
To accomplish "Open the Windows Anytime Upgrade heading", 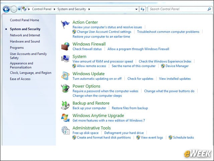I will click(98, 115).
